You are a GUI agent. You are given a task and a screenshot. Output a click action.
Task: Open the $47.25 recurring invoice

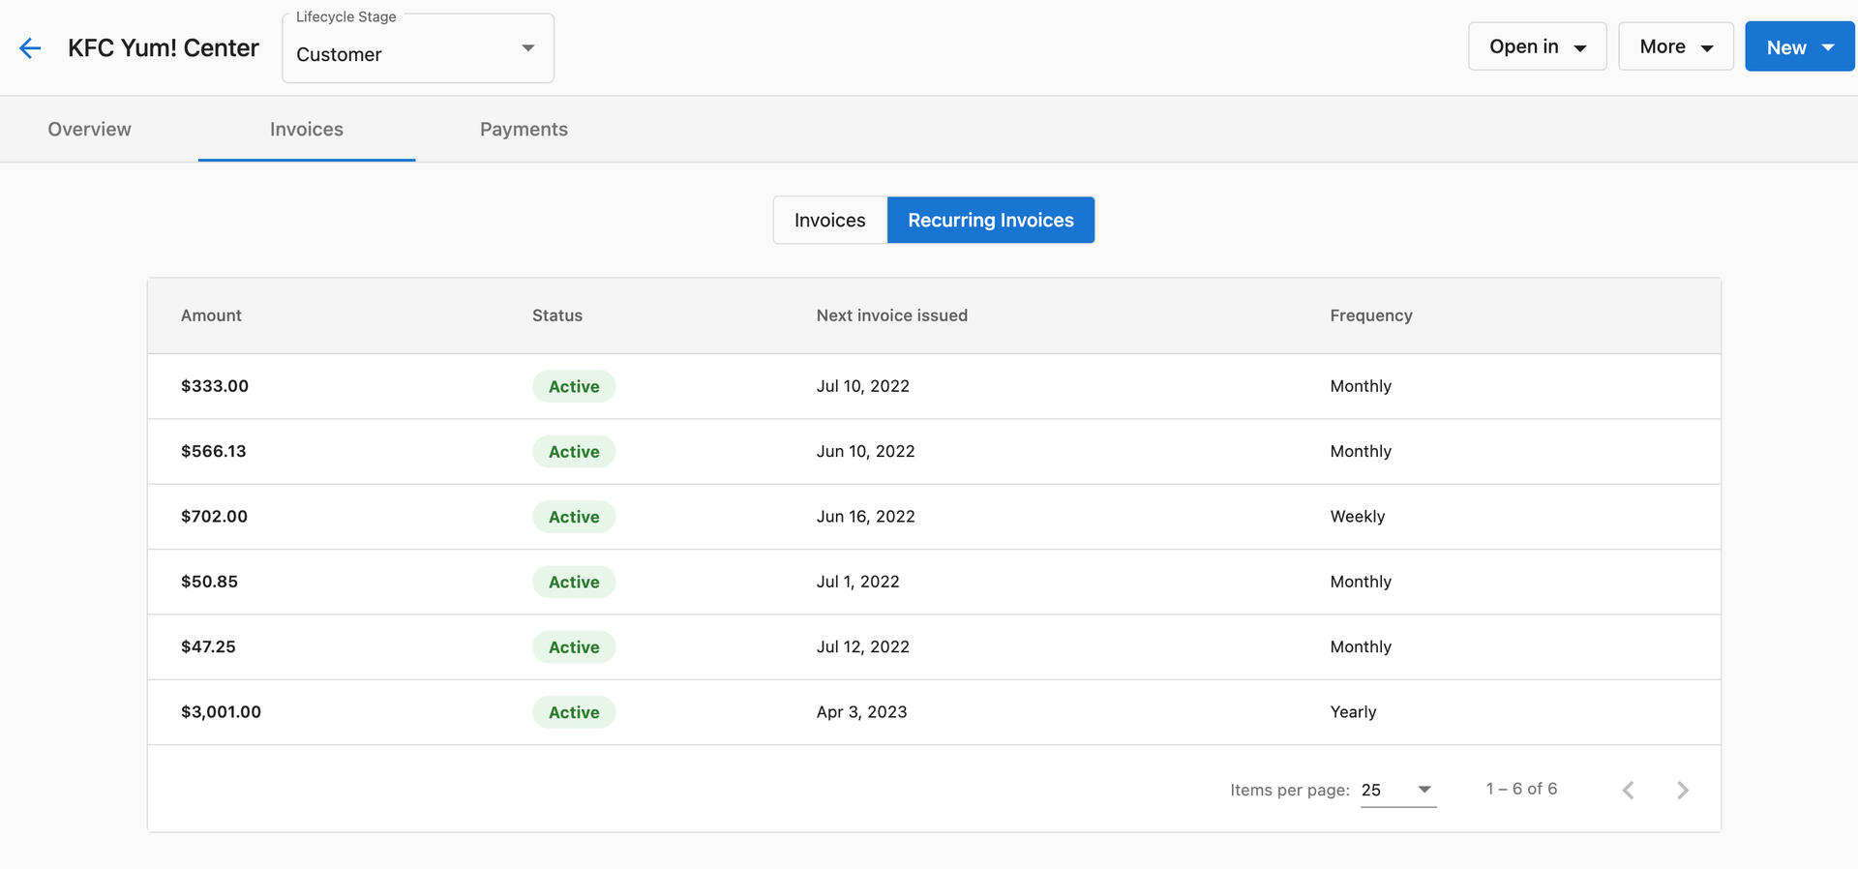[x=934, y=646]
